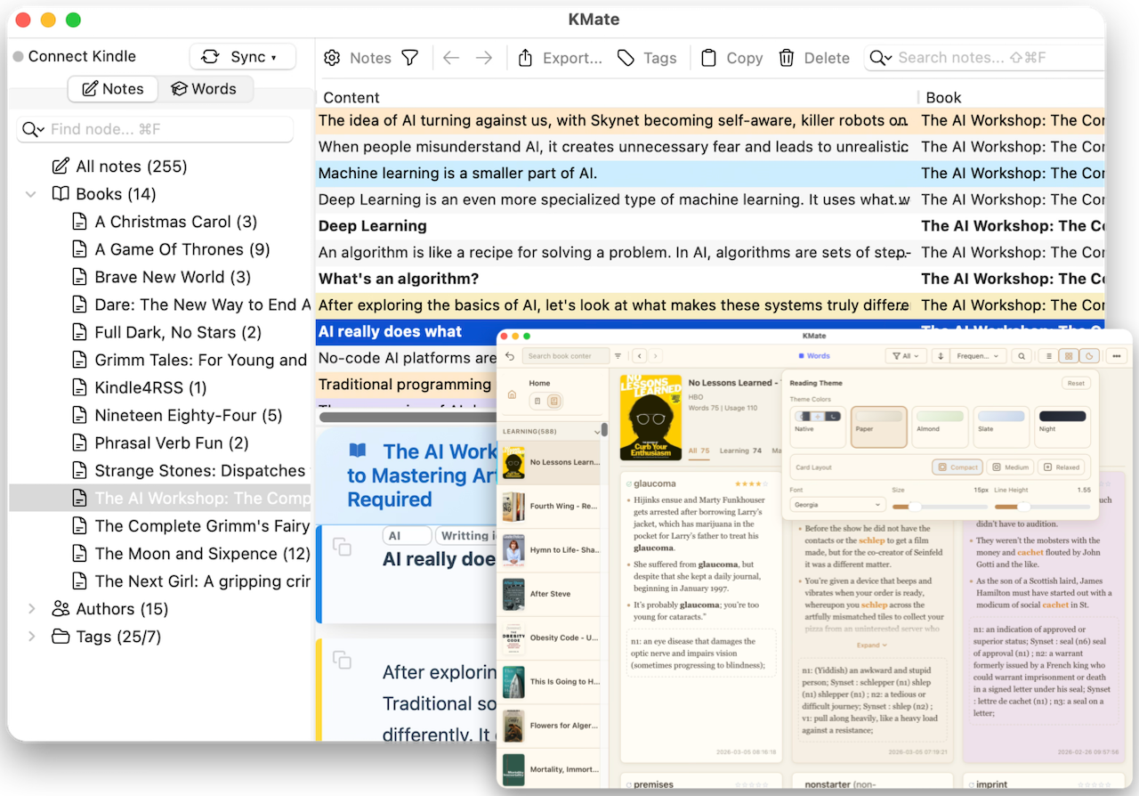Screen dimensions: 1139x796
Task: Click the book icon on The AI Workshop header
Action: [x=358, y=451]
